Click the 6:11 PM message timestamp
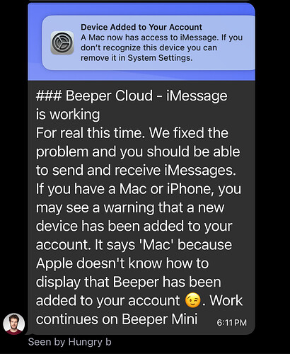Screen dimensions: 290x354 click(x=231, y=322)
